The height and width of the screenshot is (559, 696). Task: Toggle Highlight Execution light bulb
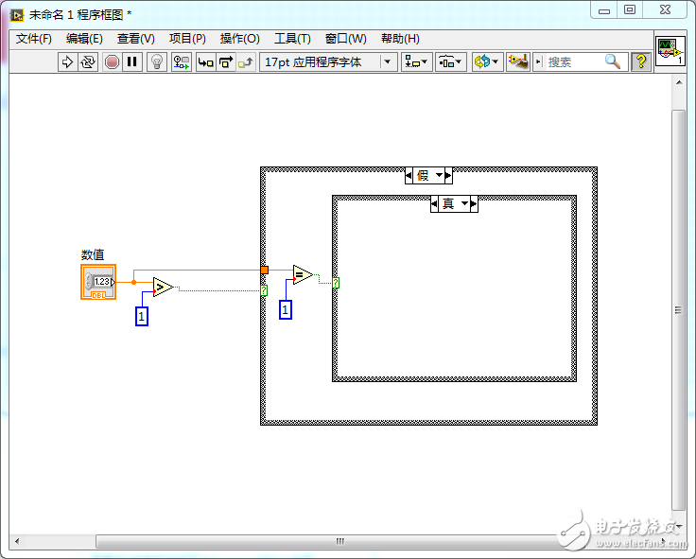coord(157,61)
